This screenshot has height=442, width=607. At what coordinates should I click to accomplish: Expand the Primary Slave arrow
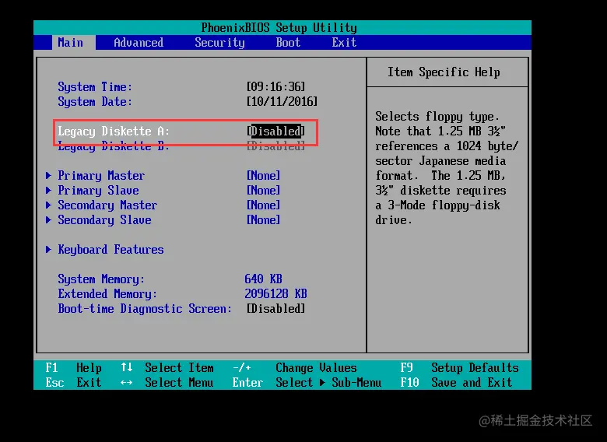pos(48,190)
